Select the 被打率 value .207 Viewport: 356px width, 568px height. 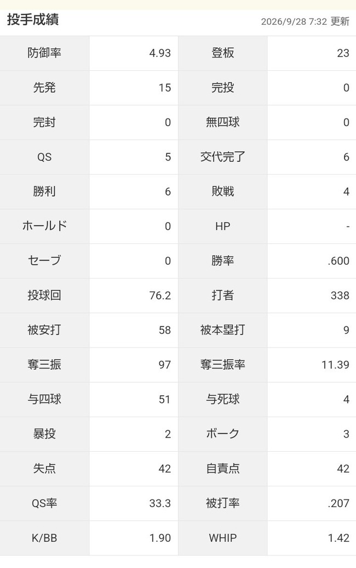click(338, 503)
